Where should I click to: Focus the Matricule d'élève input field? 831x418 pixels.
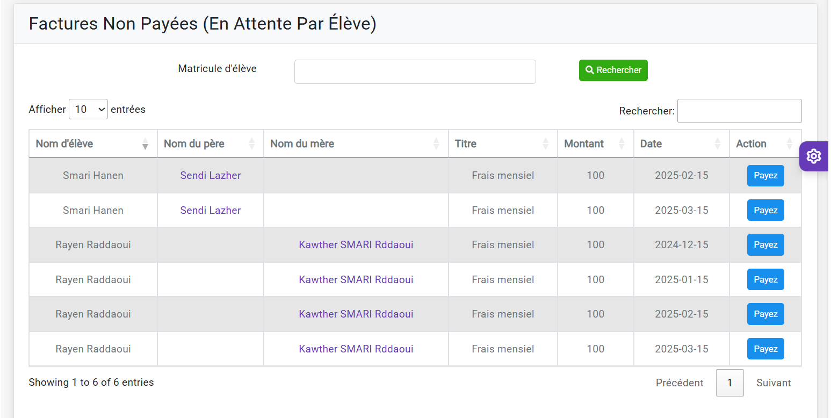pos(415,71)
